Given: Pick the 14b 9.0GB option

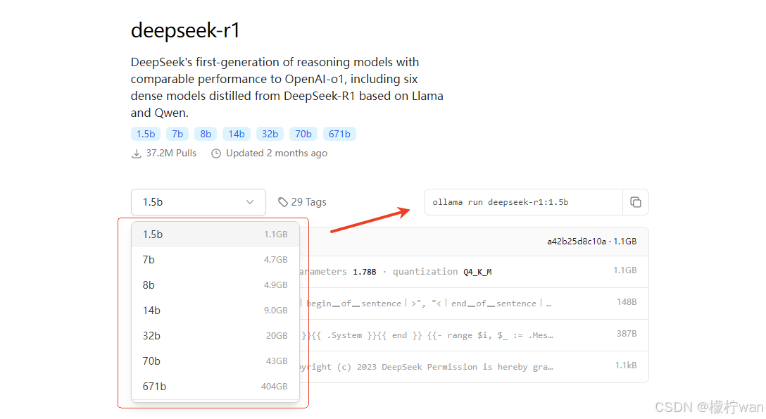Looking at the screenshot, I should pos(215,311).
